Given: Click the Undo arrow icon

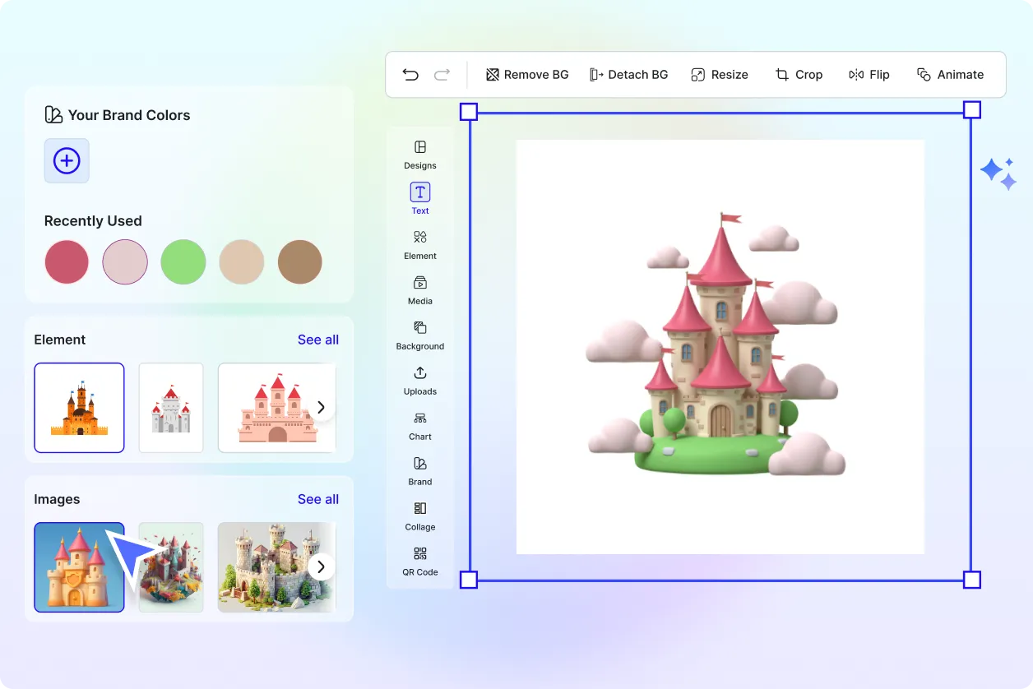Looking at the screenshot, I should click(x=410, y=74).
